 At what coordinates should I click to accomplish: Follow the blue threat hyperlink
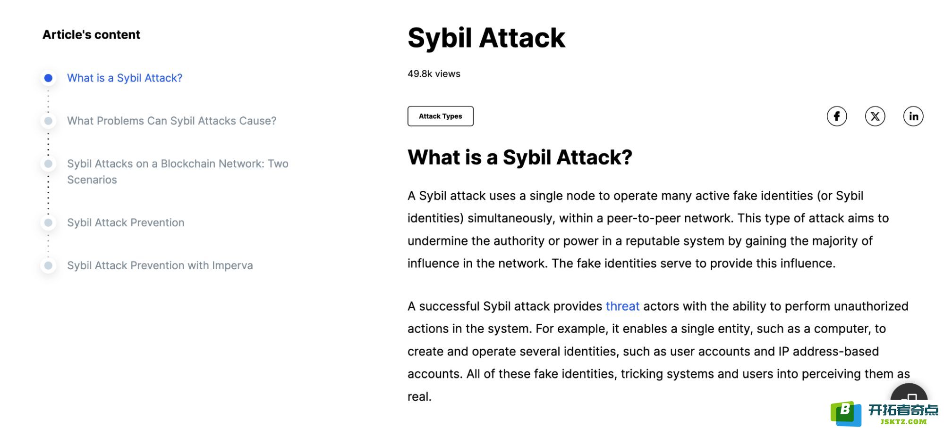click(622, 306)
